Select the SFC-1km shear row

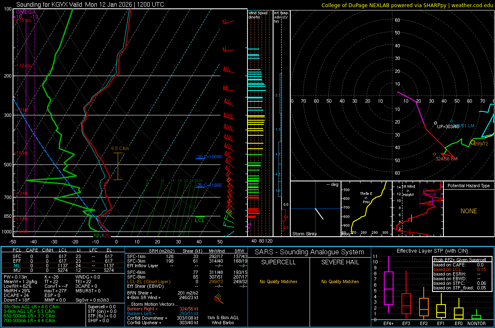click(187, 256)
